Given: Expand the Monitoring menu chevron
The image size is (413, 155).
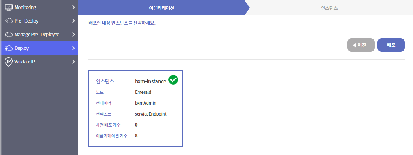Looking at the screenshot, I should (73, 7).
